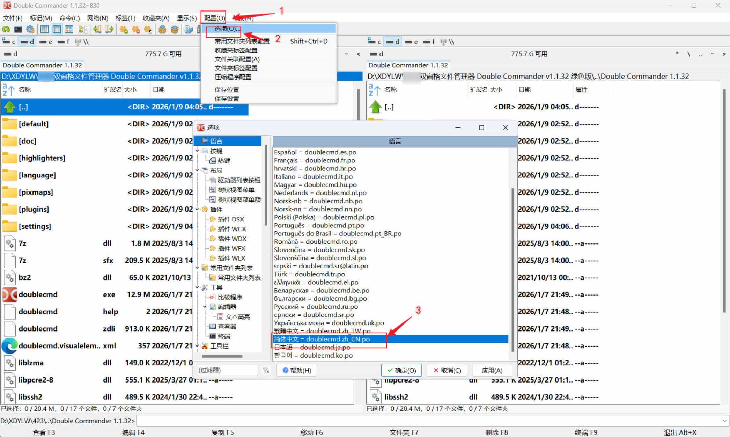730x437 pixels.
Task: Cancel the options dialog with 取消(C)
Action: coord(447,370)
